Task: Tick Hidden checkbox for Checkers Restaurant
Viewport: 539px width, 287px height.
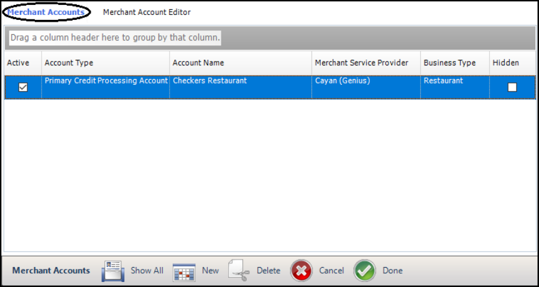Action: 512,87
